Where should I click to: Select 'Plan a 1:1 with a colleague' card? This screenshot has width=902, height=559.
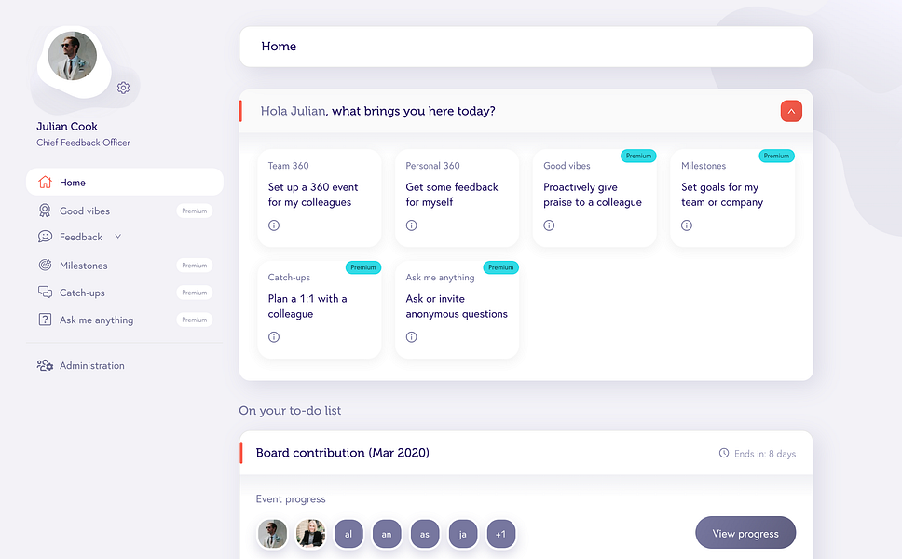point(320,310)
